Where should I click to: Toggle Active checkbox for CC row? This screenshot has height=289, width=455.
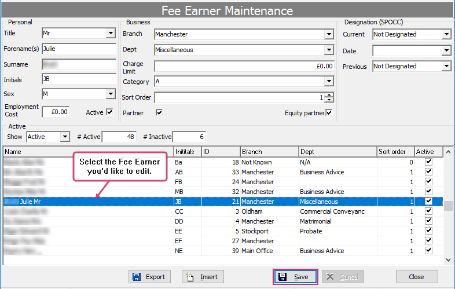428,211
